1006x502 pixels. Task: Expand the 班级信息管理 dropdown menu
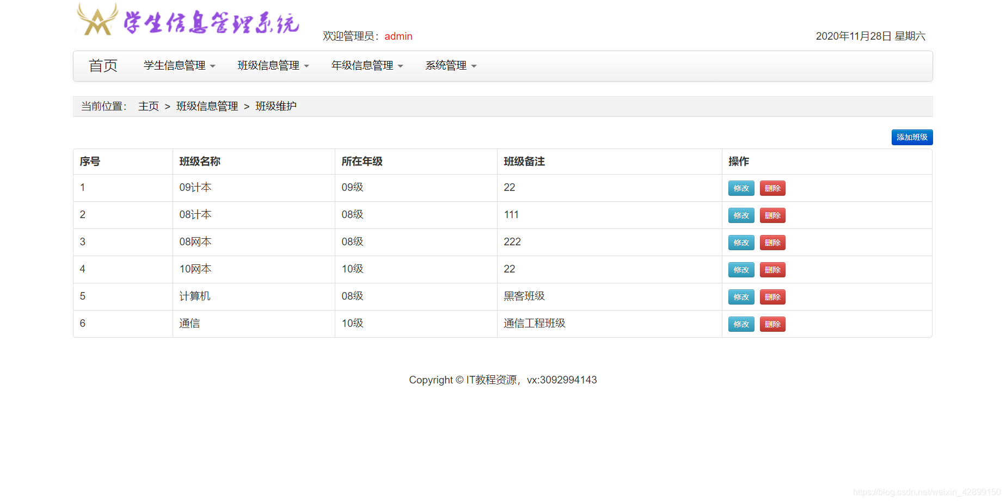click(x=273, y=66)
